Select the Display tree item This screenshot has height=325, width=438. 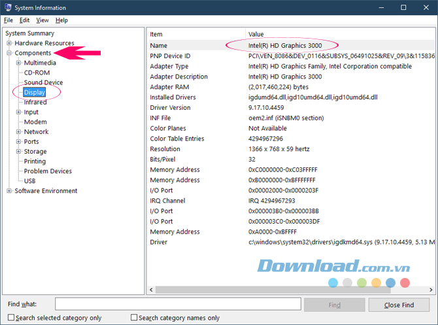click(x=34, y=92)
